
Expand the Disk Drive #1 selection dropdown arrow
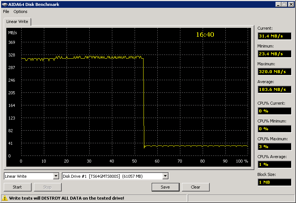[x=165, y=176]
